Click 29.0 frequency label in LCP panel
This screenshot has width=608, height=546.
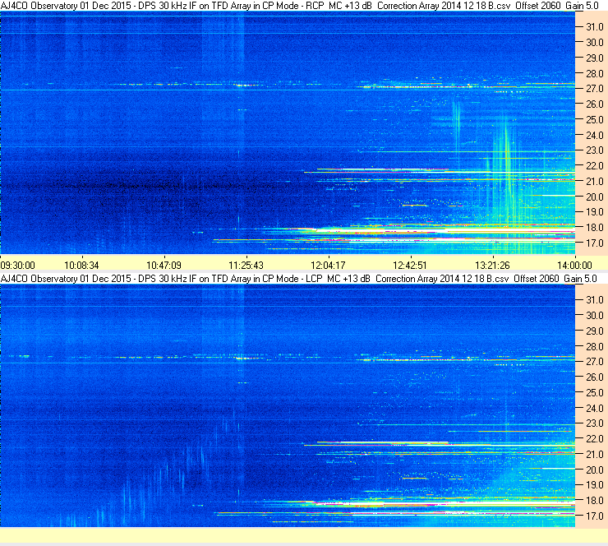(594, 331)
